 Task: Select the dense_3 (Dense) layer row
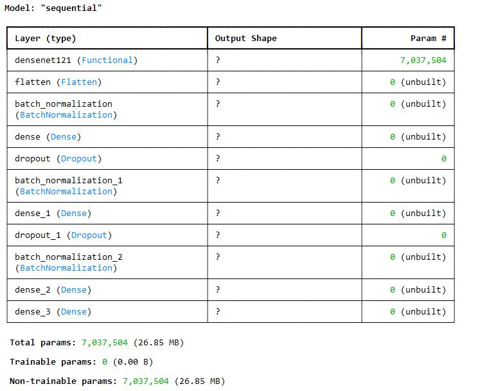tap(231, 312)
